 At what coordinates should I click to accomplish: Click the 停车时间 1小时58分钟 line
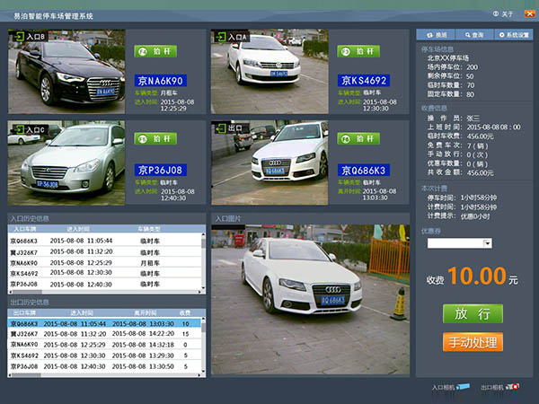[x=462, y=198]
